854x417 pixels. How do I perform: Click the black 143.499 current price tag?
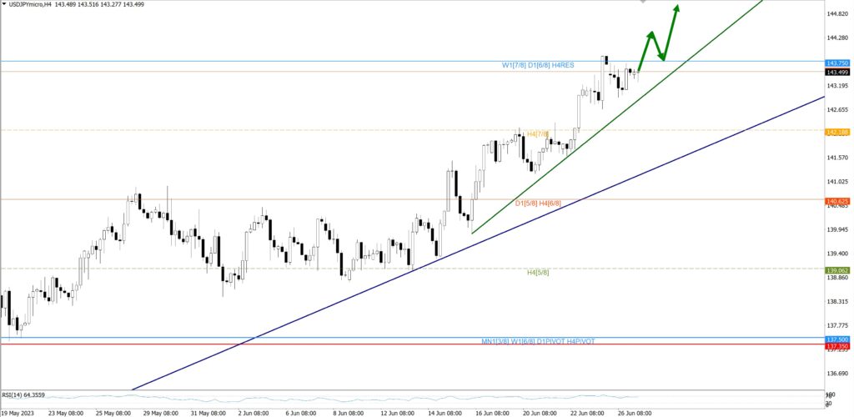click(x=836, y=73)
